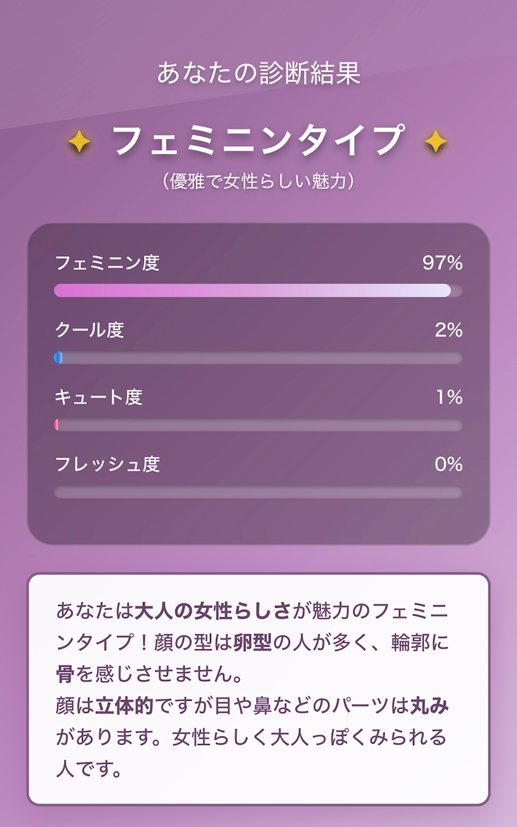
Task: Click the left sparkle icon beside フェミニンタイプ
Action: [79, 143]
